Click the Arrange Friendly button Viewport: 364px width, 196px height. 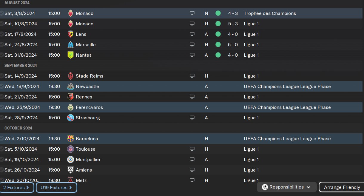[x=342, y=187]
